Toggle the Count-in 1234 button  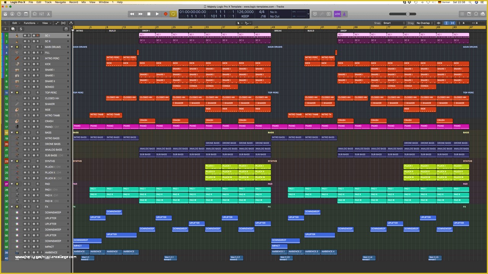(x=337, y=14)
